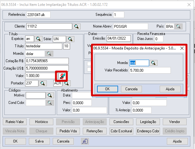Image resolution: width=195 pixels, height=149 pixels.
Task: Close the Inclui Item Lote window
Action: pyautogui.click(x=189, y=5)
